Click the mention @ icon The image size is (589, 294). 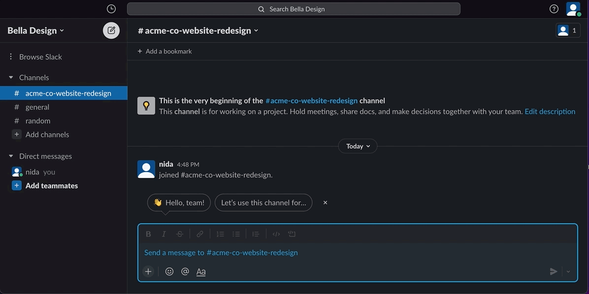185,271
